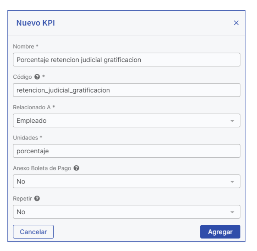Image resolution: width=257 pixels, height=251 pixels.
Task: Click the Relacionado A label text
Action: pyautogui.click(x=32, y=107)
